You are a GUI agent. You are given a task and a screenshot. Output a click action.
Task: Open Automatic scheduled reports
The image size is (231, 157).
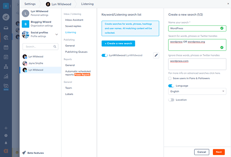(x=78, y=73)
